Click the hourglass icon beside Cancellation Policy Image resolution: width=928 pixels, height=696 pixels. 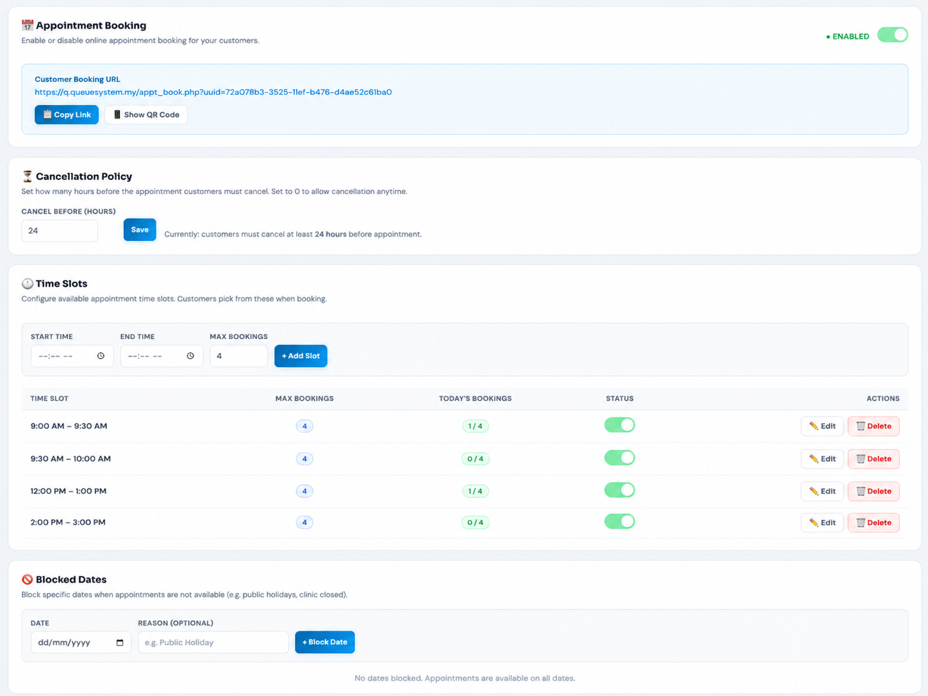28,176
